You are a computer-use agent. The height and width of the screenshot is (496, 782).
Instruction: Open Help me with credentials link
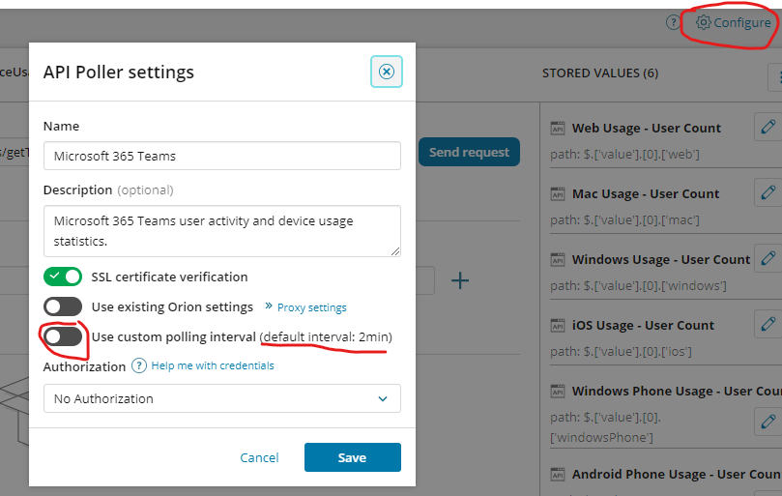point(213,366)
